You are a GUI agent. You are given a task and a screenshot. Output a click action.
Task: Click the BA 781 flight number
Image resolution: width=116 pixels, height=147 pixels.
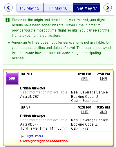26,74
